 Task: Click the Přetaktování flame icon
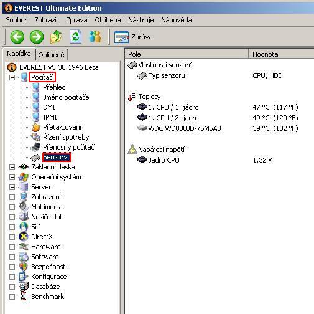click(x=36, y=127)
